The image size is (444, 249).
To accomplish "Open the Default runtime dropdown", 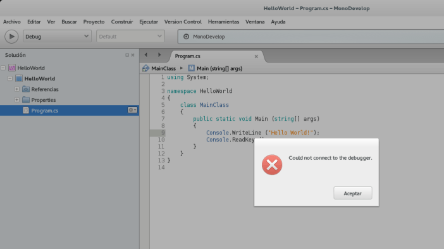I will tap(130, 37).
